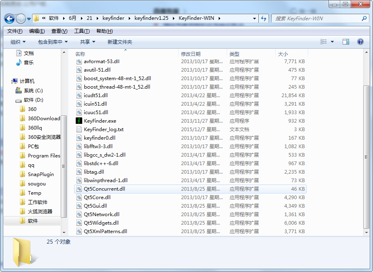Viewport: 373px width, 272px height.
Task: Expand the 共享 dropdown
Action: click(x=87, y=42)
